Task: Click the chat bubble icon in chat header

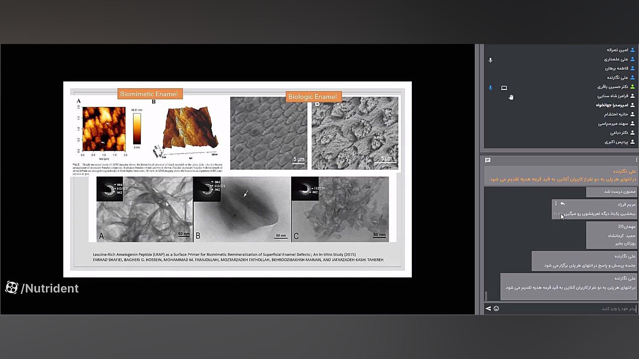Action: (488, 160)
